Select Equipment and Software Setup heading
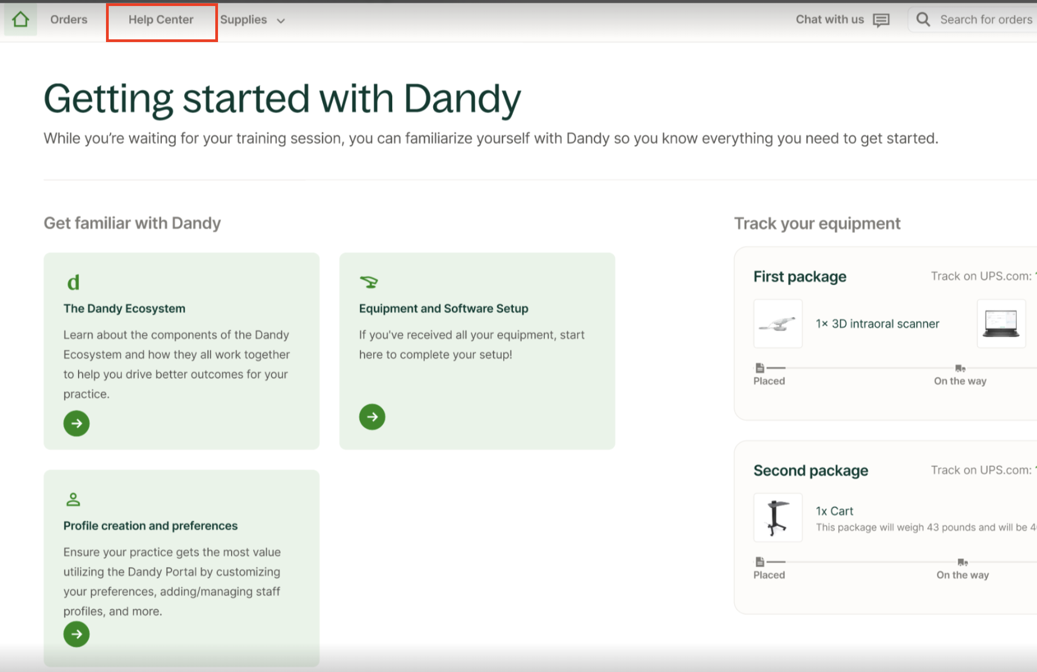The height and width of the screenshot is (672, 1037). tap(443, 309)
